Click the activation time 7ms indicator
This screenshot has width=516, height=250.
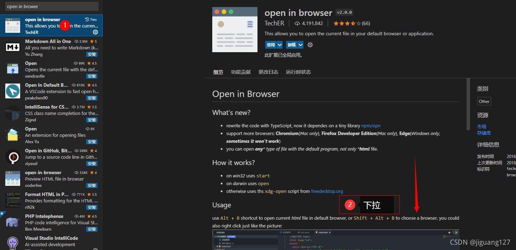(x=91, y=19)
